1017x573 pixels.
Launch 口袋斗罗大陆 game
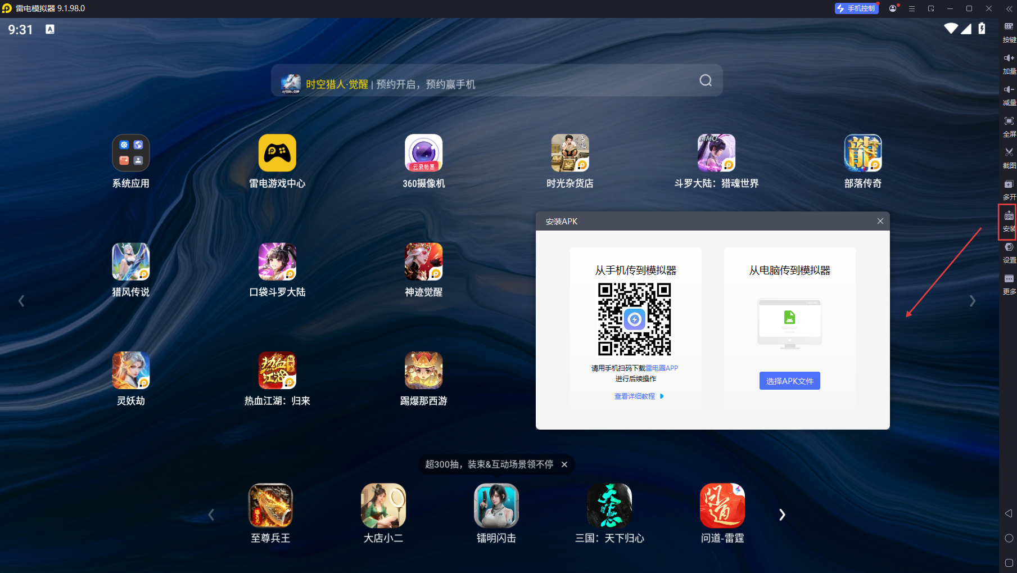tap(277, 261)
